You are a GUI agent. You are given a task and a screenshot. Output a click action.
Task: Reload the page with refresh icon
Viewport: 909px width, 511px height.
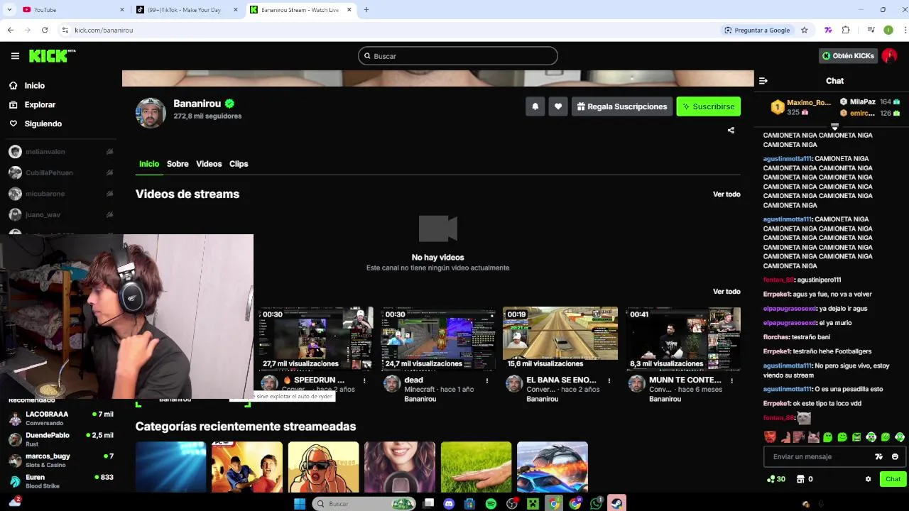(45, 30)
